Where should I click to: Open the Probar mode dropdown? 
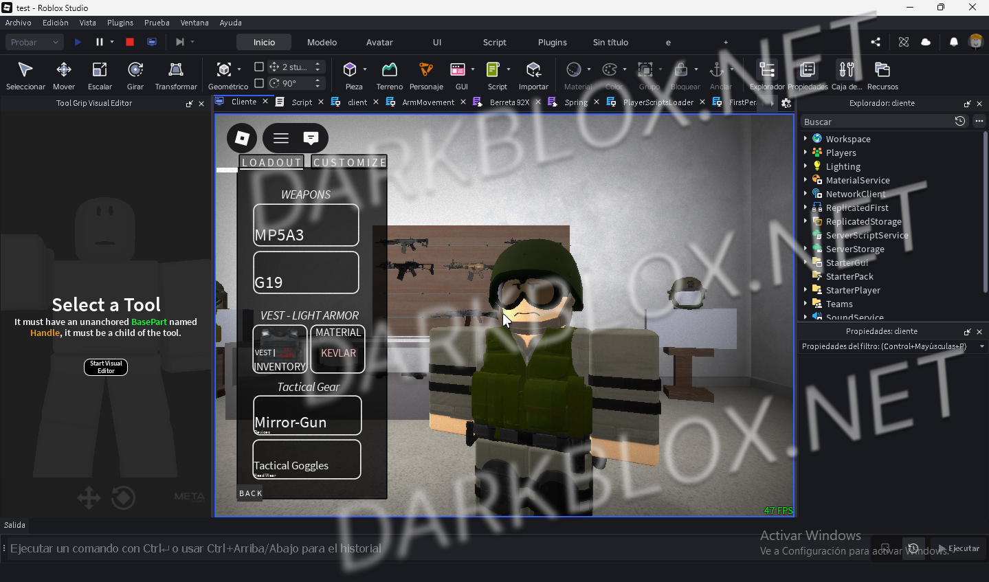(x=35, y=42)
